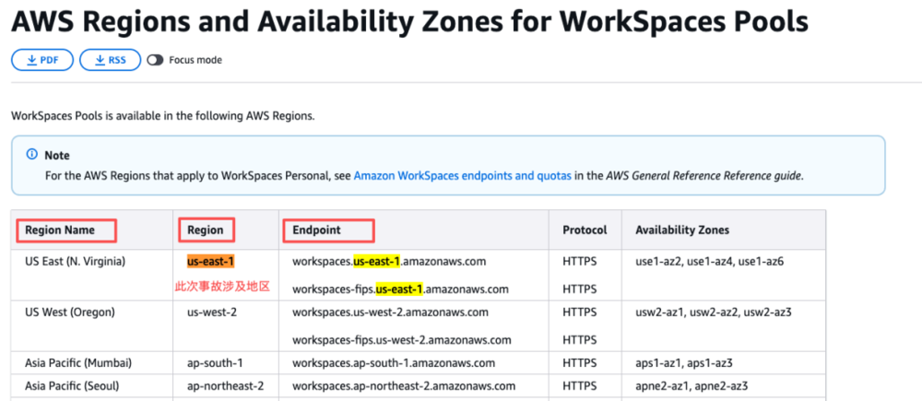
Task: Click the red Chinese annotation under us-east-1
Action: [x=222, y=287]
